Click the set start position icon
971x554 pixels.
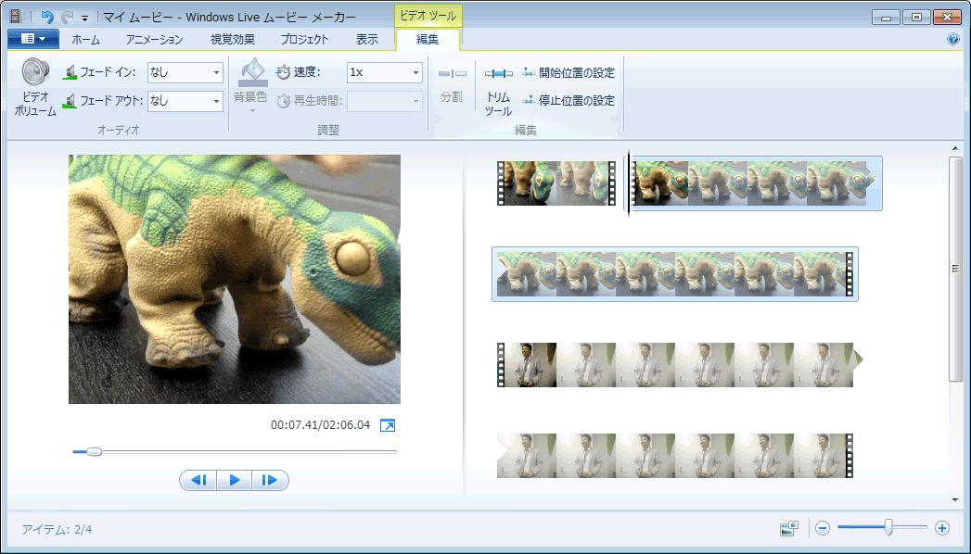[529, 72]
